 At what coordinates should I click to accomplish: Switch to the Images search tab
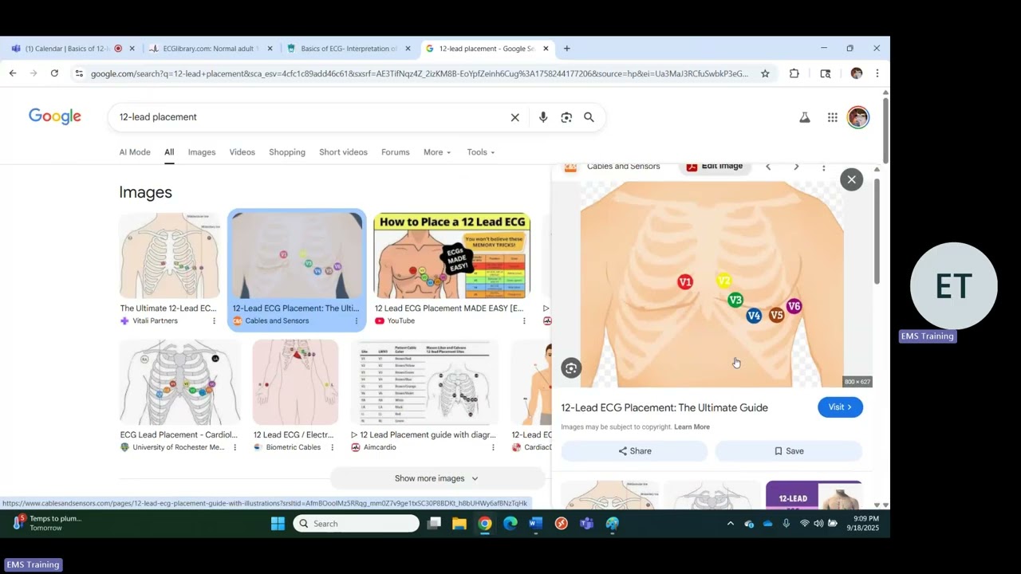click(202, 152)
